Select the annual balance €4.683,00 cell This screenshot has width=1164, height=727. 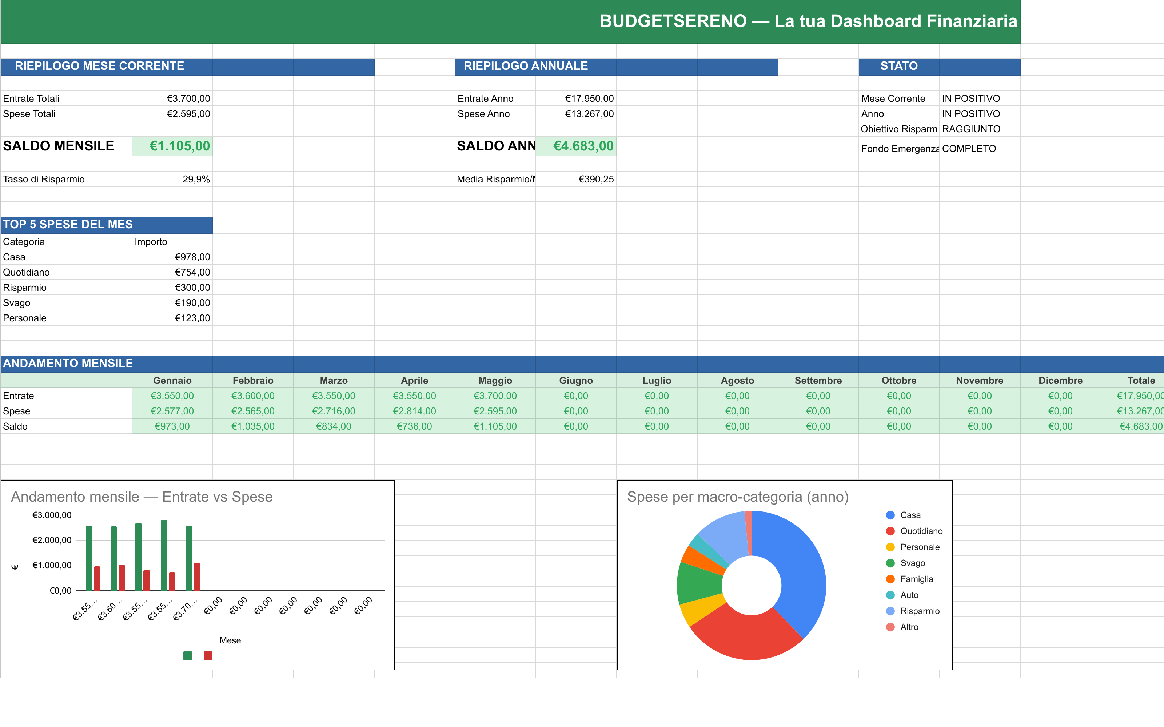pyautogui.click(x=576, y=146)
